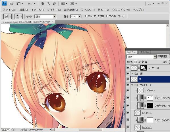Open the 66.7 zoom level dropdown
This screenshot has height=132, width=170.
click(32, 4)
